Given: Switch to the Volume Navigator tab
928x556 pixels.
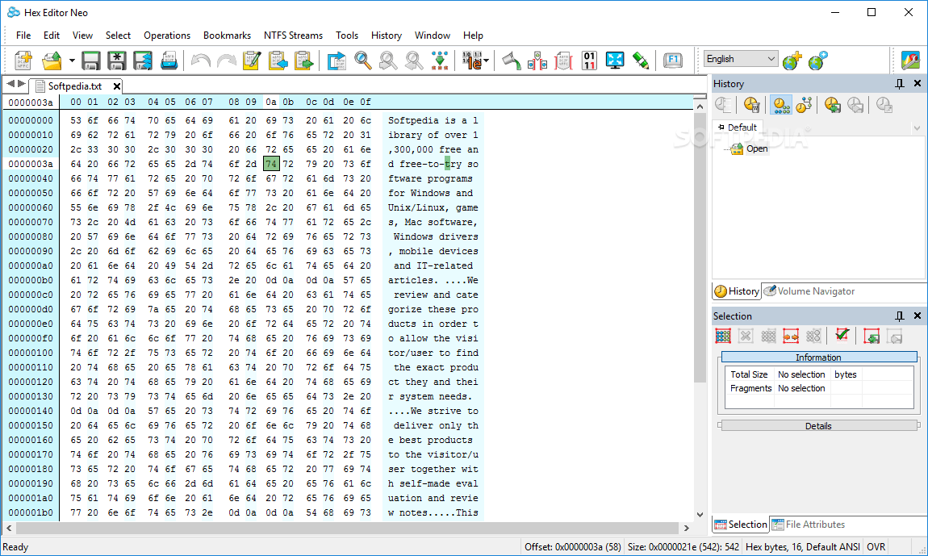Looking at the screenshot, I should click(809, 291).
